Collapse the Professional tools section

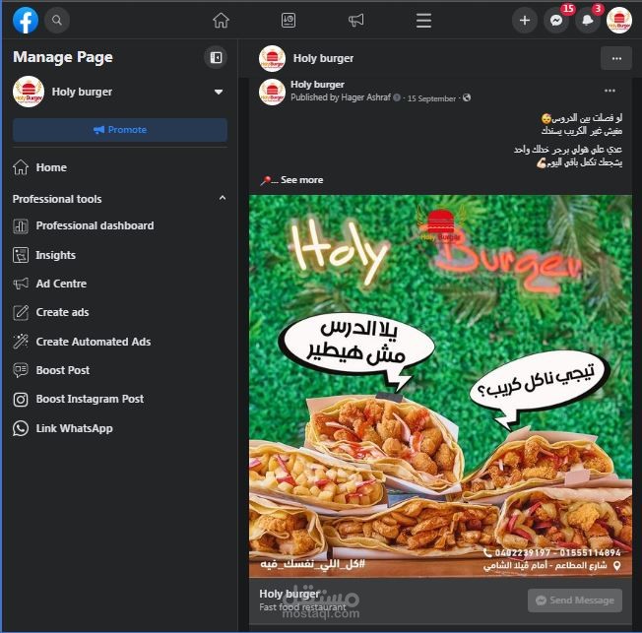tap(223, 198)
